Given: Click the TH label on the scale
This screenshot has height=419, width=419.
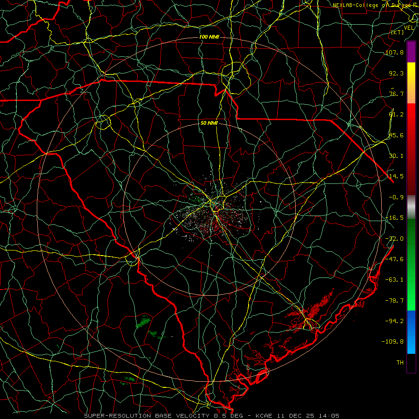Looking at the screenshot, I should point(400,363).
